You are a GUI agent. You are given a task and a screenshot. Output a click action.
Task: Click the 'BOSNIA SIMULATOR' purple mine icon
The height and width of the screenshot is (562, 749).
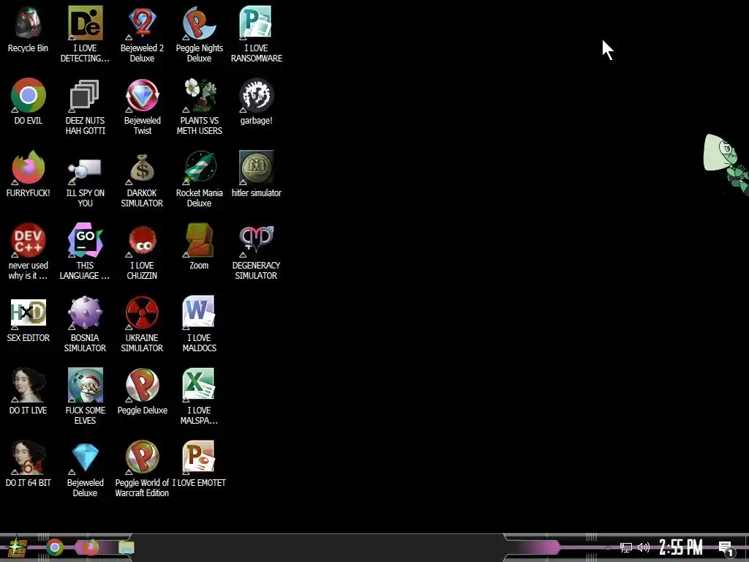coord(85,313)
